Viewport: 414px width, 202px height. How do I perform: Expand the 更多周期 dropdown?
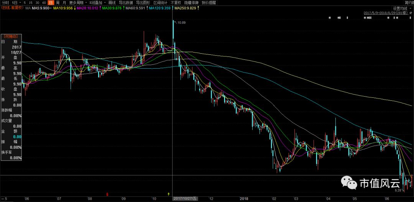tap(78, 3)
